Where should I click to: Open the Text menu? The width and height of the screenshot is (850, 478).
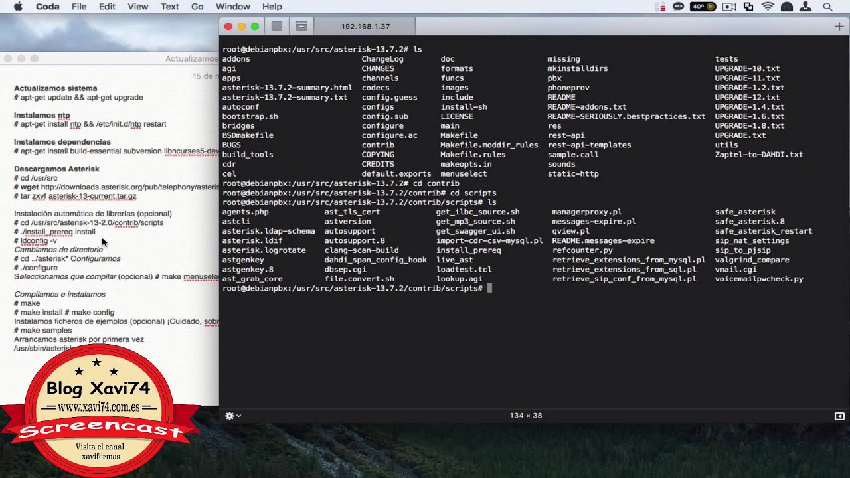[170, 7]
